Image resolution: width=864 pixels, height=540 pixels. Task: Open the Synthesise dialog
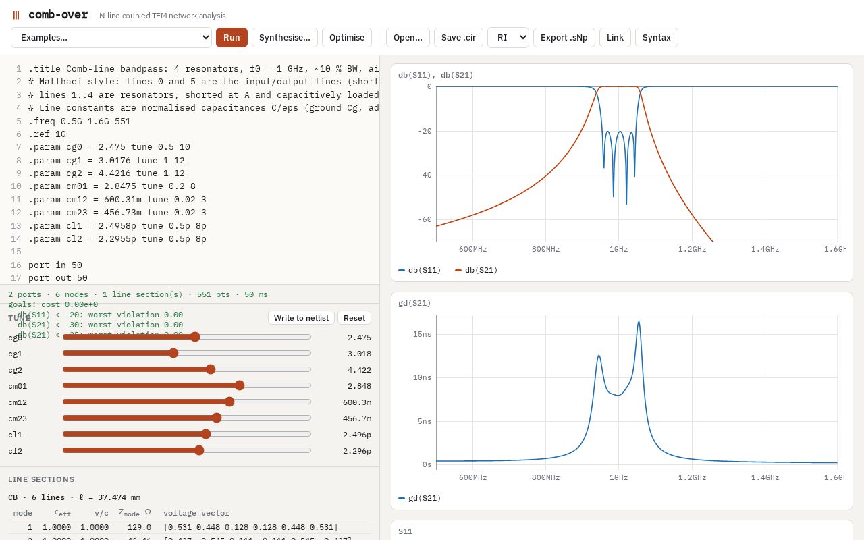pos(285,38)
